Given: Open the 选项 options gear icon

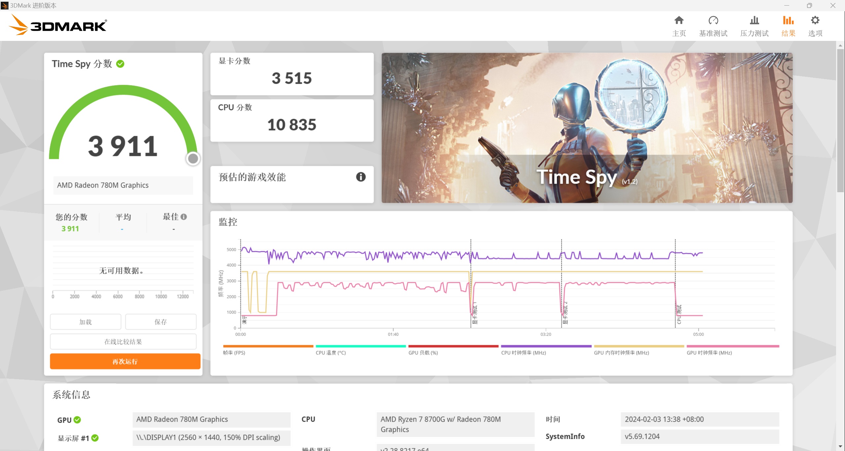Looking at the screenshot, I should point(815,20).
